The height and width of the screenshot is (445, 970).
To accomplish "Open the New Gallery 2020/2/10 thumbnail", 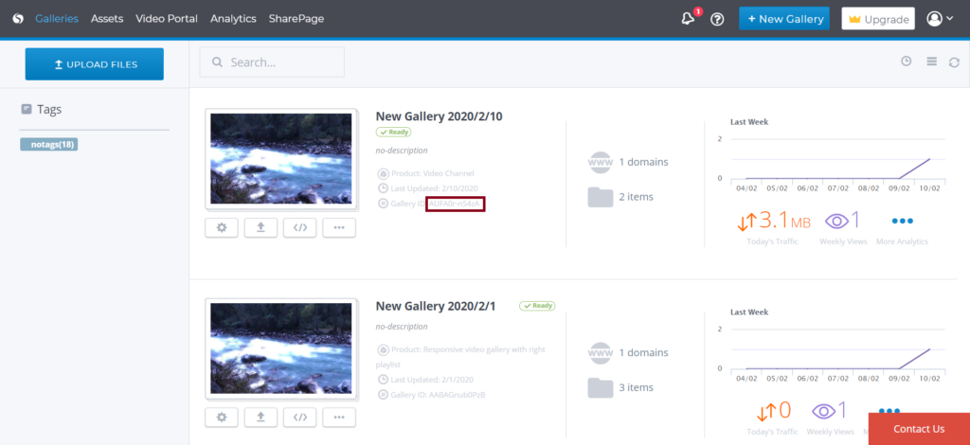I will [x=280, y=158].
